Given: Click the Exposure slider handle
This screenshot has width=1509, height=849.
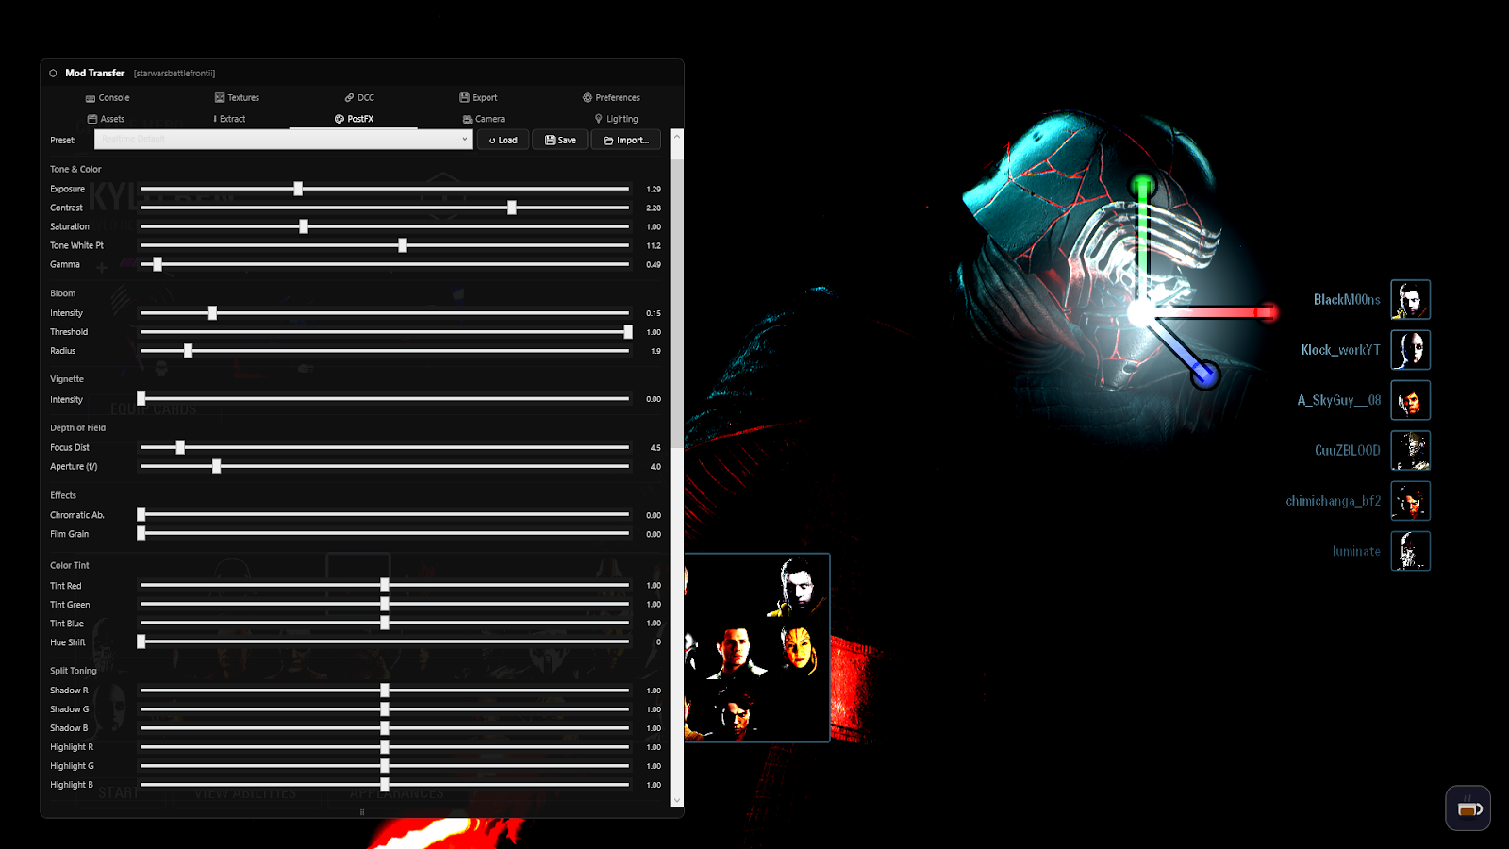Looking at the screenshot, I should 298,189.
